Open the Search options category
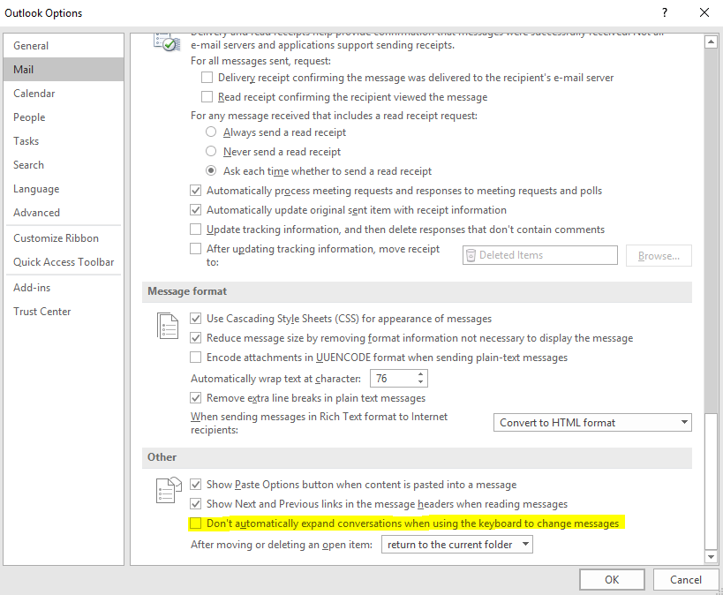 [x=64, y=165]
